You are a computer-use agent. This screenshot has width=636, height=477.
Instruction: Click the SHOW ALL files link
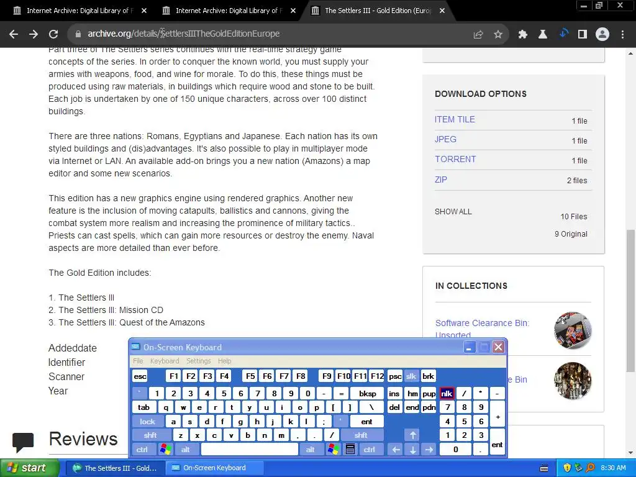click(x=453, y=212)
